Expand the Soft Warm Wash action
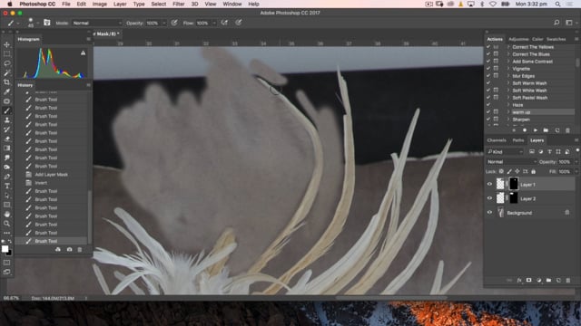 508,82
